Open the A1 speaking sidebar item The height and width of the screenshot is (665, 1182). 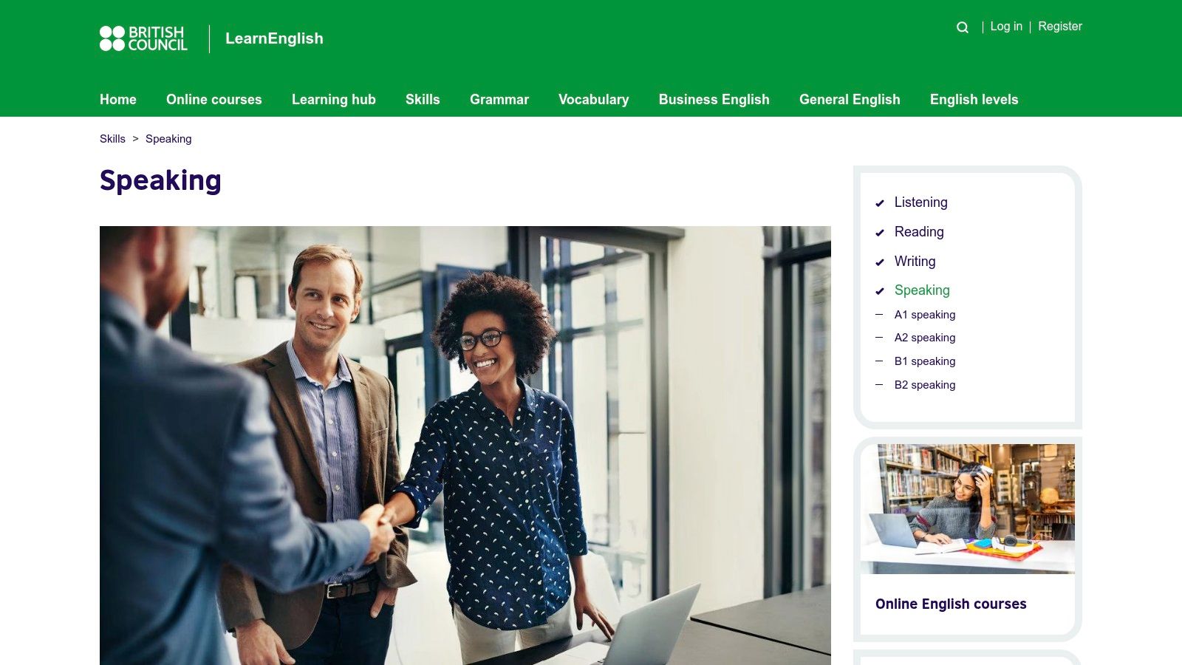point(925,315)
